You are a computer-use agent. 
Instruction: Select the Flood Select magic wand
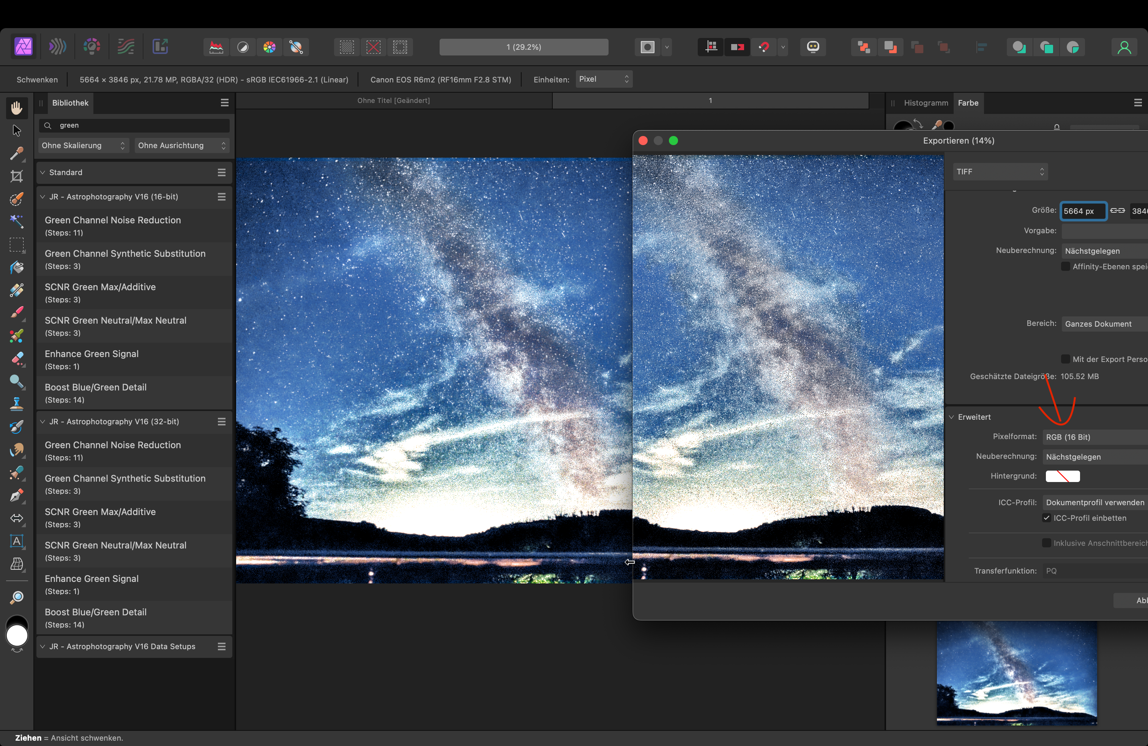17,221
